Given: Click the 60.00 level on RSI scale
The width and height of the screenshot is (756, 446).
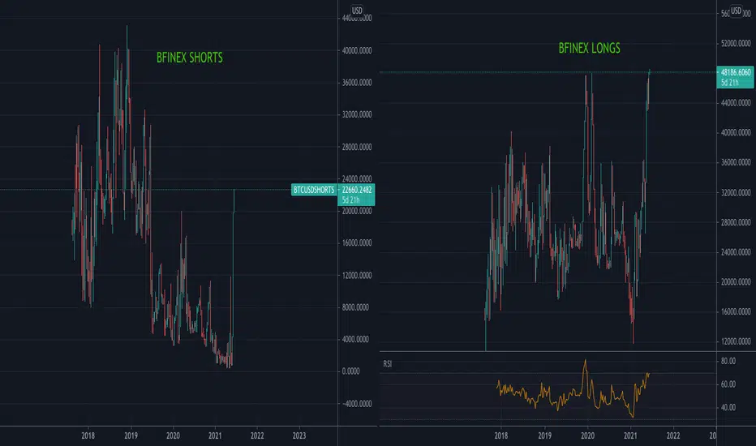Looking at the screenshot, I should click(x=728, y=384).
